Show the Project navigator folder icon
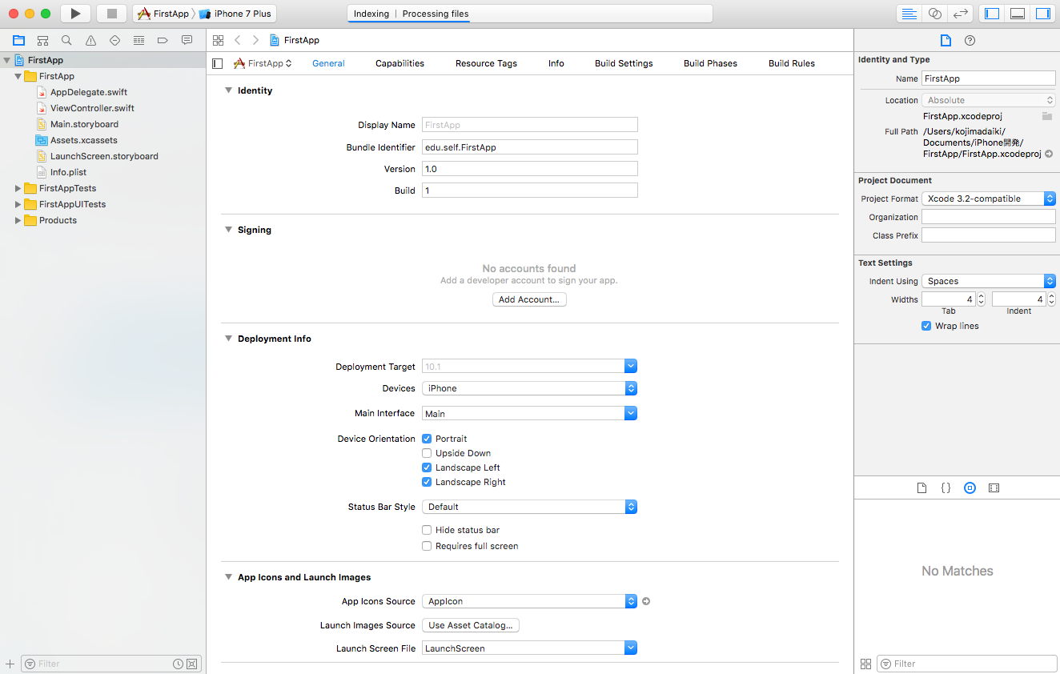Screen dimensions: 1060x674 point(19,40)
